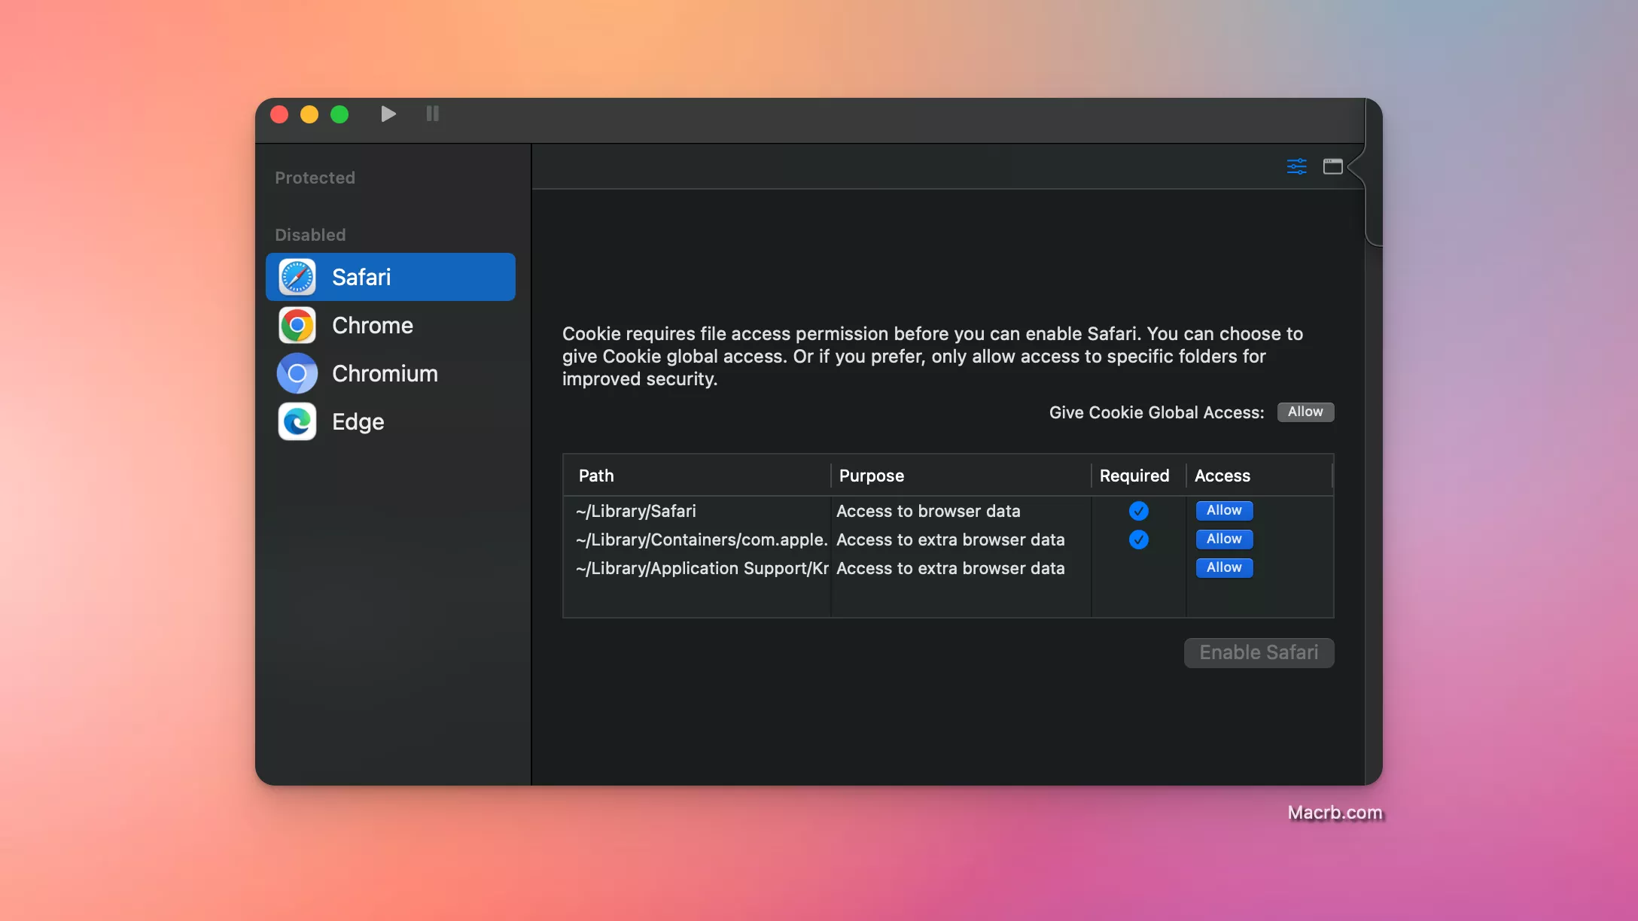Click the Required column header
Image resolution: width=1638 pixels, height=921 pixels.
click(x=1138, y=476)
